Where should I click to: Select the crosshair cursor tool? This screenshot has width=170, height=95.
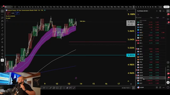2,11
